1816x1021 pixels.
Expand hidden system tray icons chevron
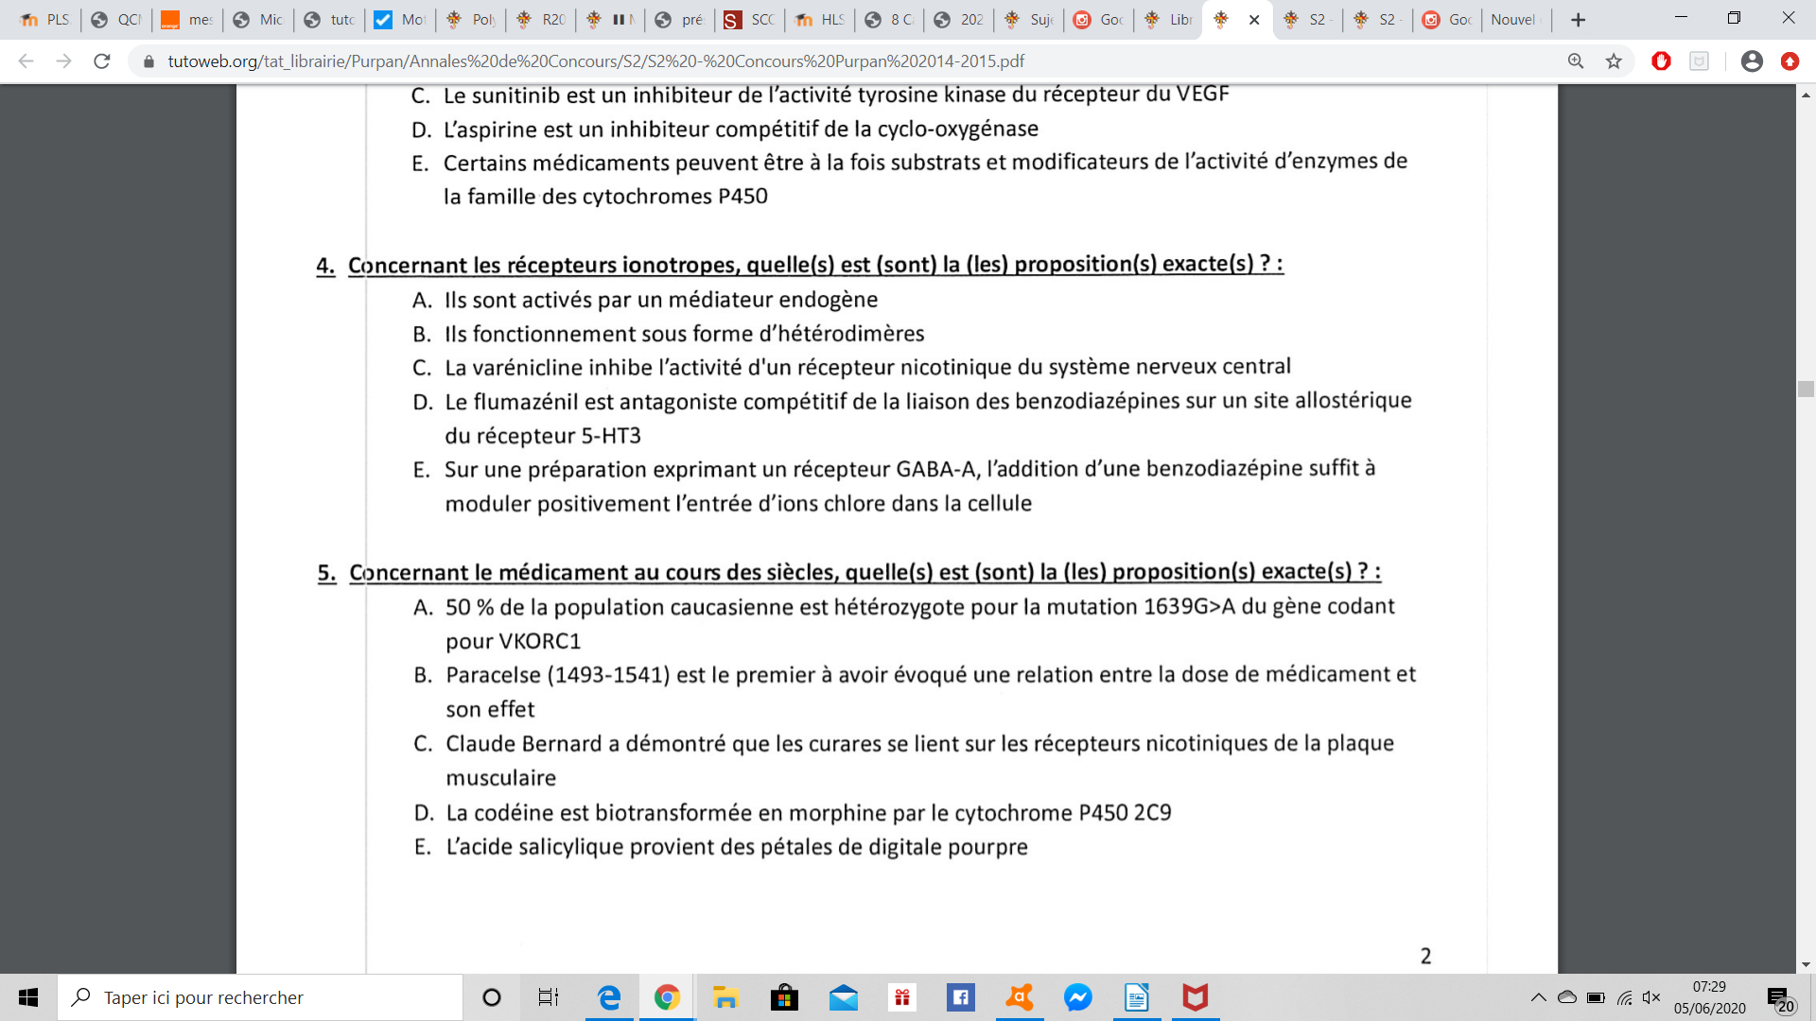click(1538, 997)
